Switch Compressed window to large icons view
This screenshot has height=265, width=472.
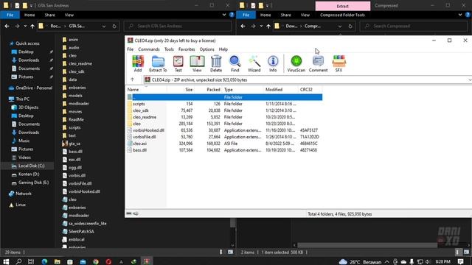point(466,252)
